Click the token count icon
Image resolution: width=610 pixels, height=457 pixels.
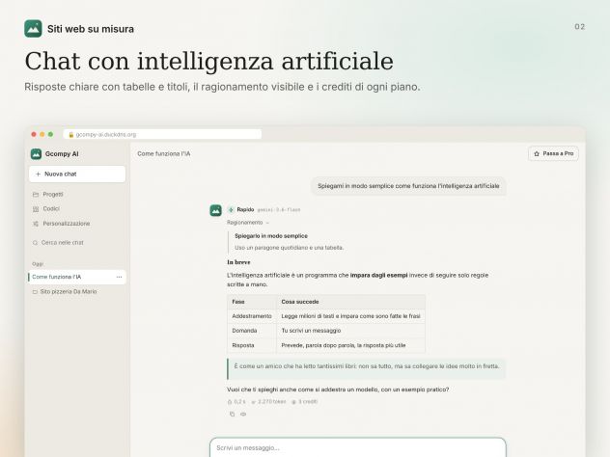tap(254, 402)
